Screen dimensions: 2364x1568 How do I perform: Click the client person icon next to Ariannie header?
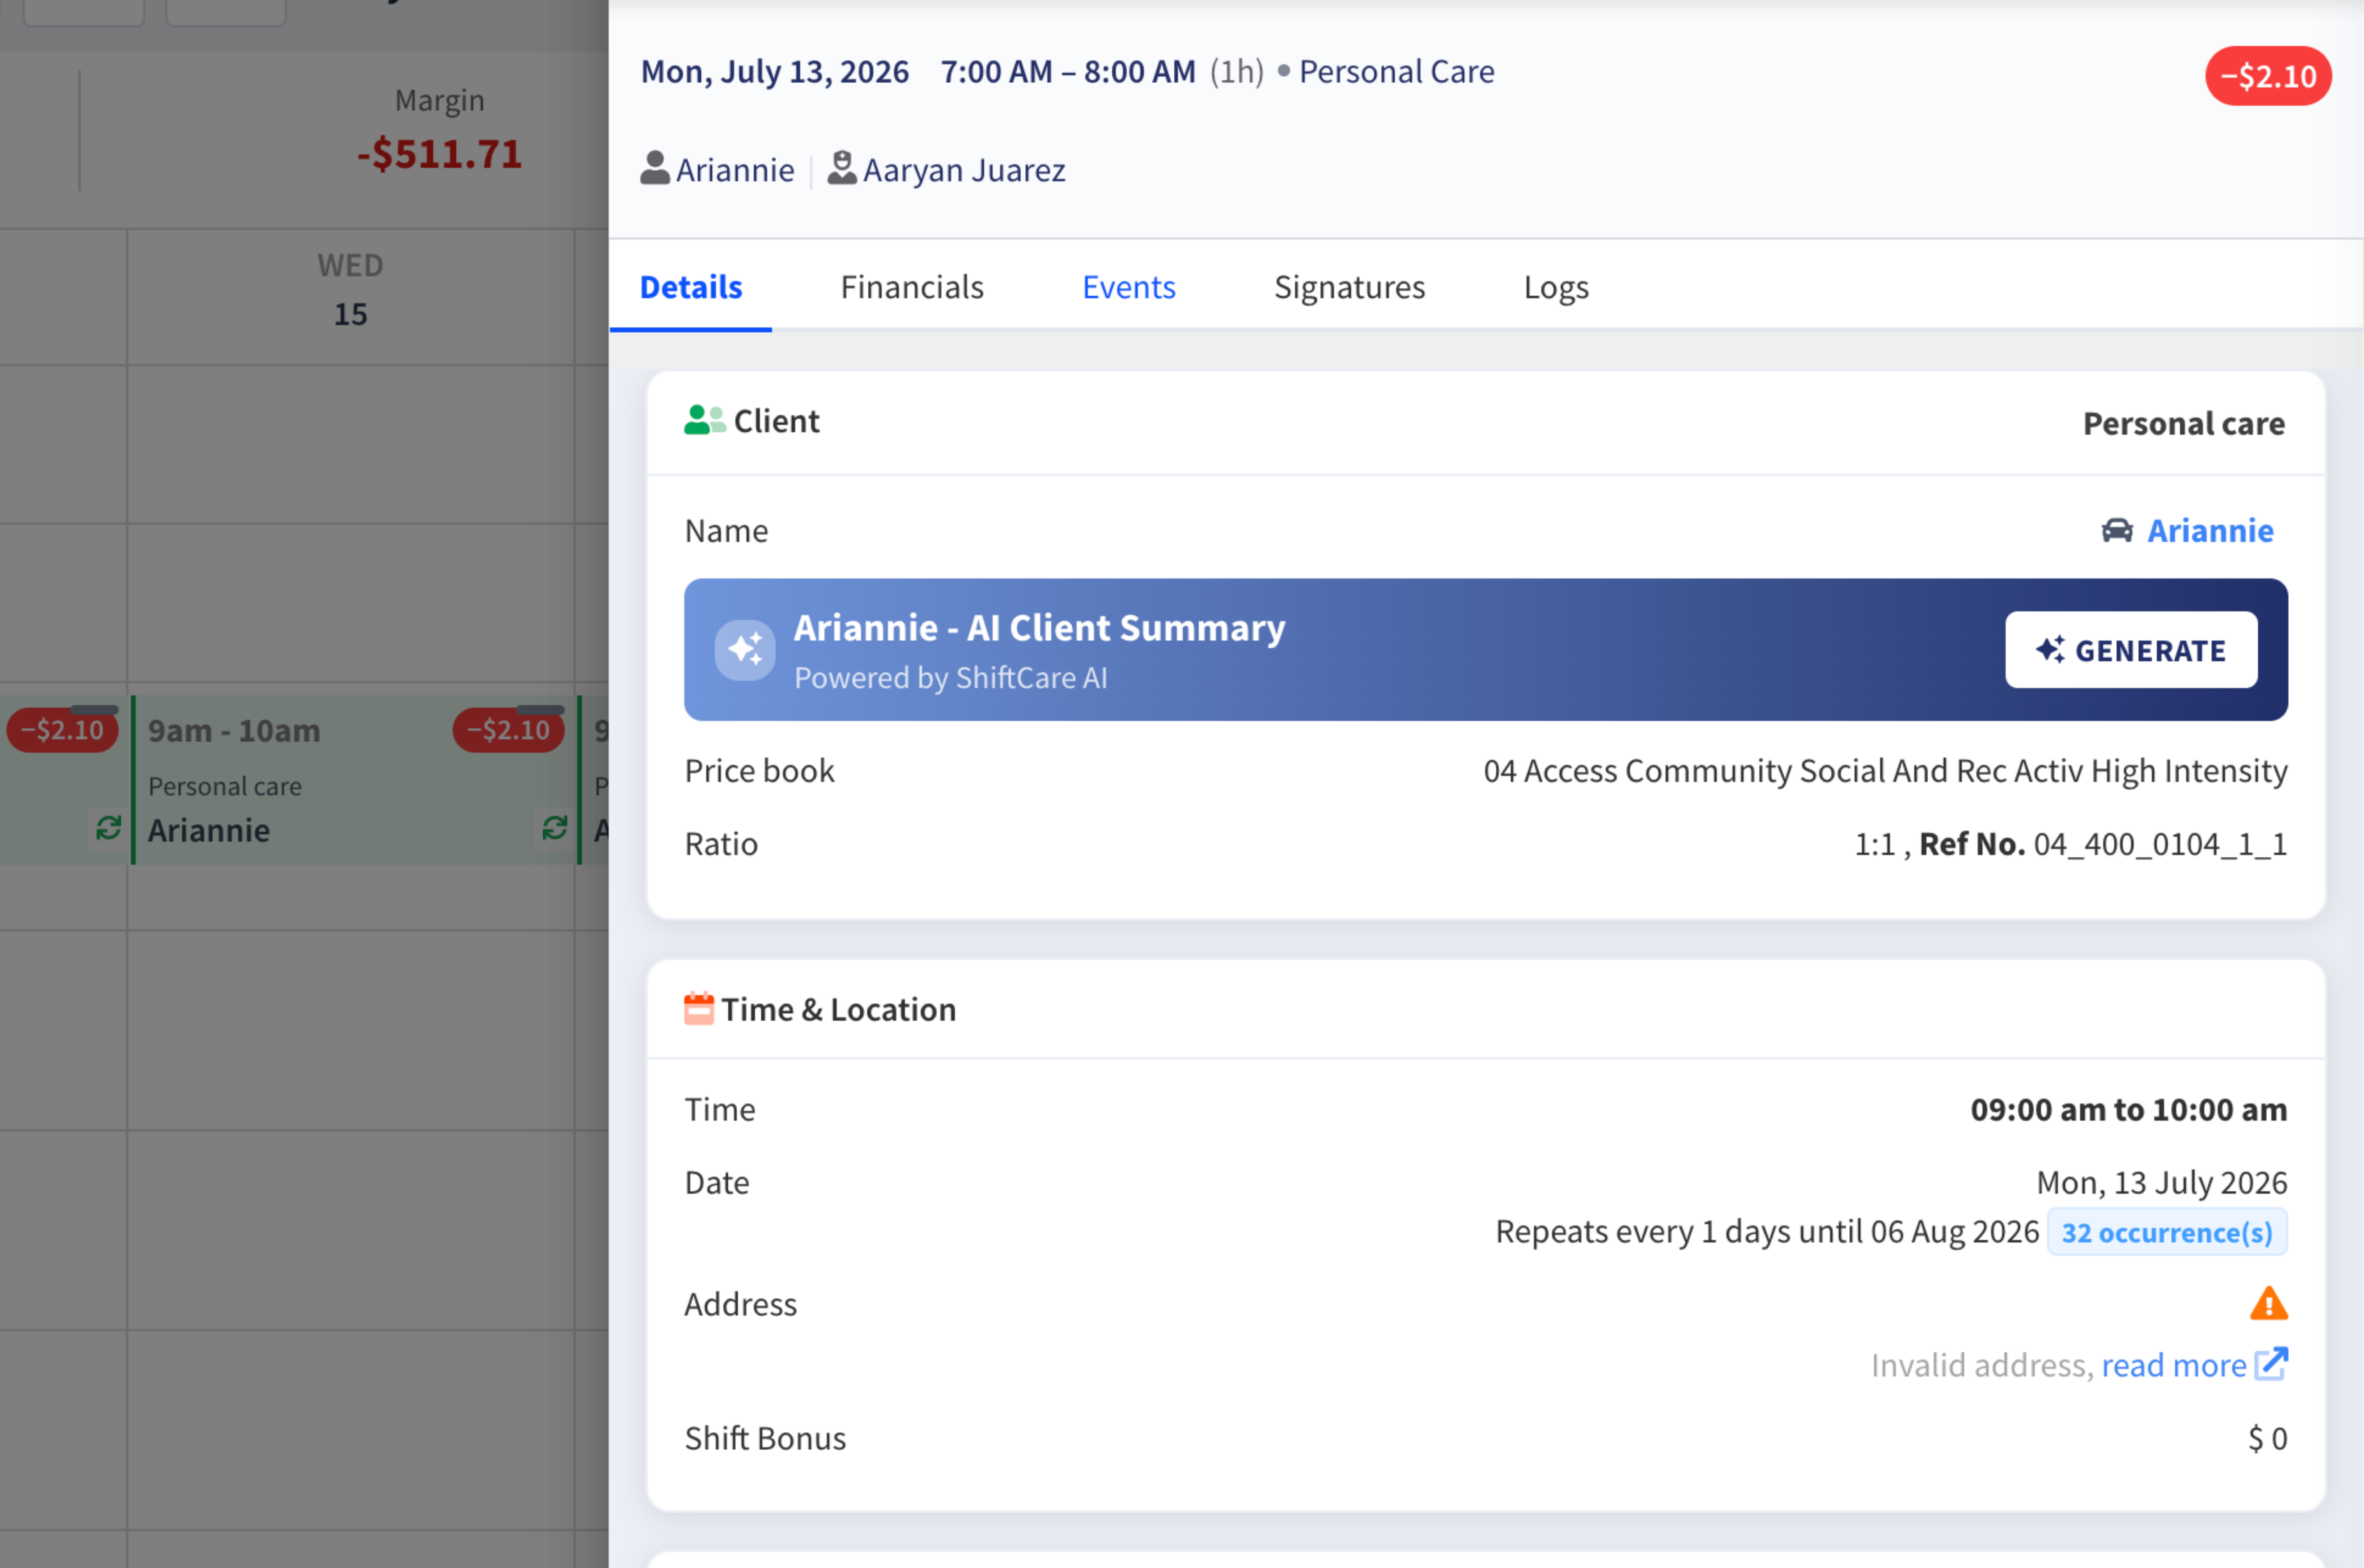(655, 169)
